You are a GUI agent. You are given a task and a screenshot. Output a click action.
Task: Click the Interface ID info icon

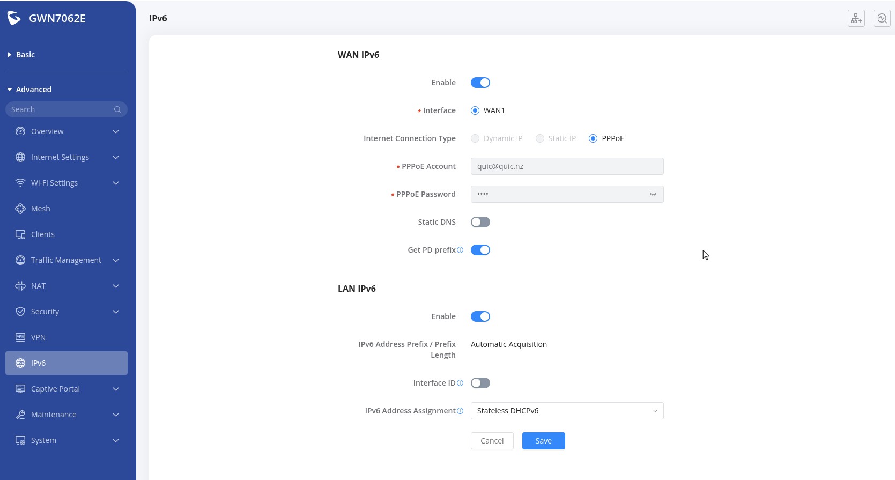(460, 383)
